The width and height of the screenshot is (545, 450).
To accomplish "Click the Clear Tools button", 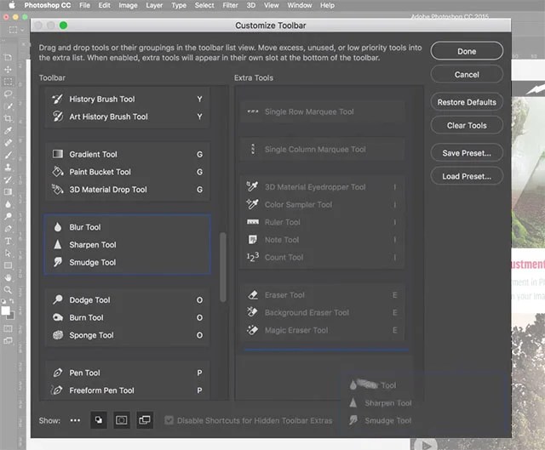I will (467, 125).
